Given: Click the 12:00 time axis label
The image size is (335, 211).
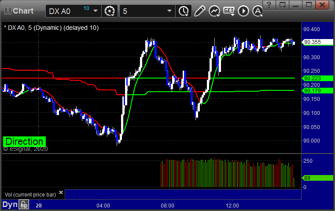Looking at the screenshot, I should coord(232,205).
